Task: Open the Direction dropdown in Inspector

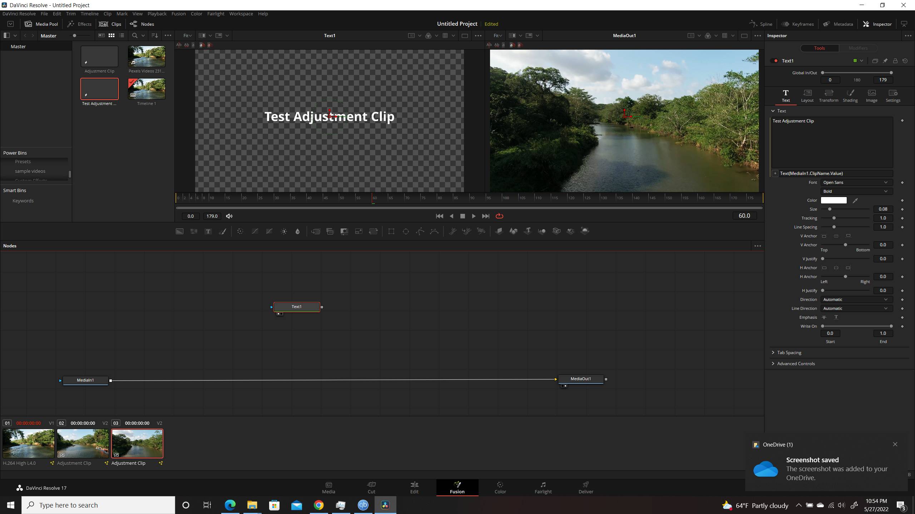Action: pyautogui.click(x=856, y=299)
